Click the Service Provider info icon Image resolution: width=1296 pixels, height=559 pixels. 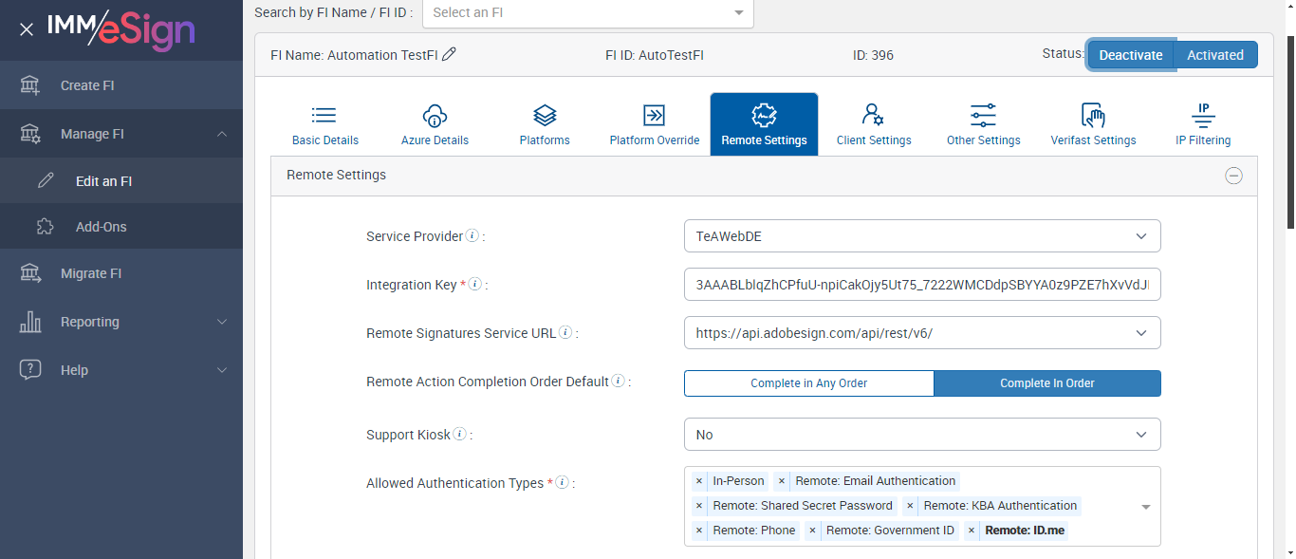[472, 236]
